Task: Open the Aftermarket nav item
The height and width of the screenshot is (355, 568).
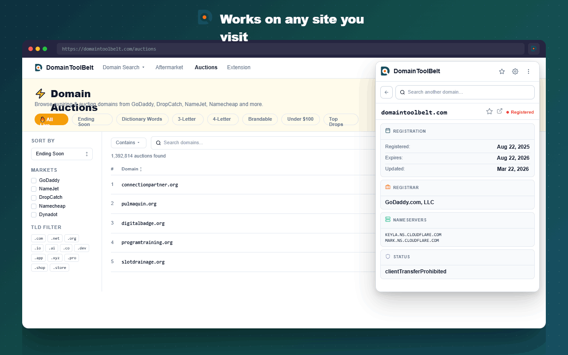Action: point(169,67)
